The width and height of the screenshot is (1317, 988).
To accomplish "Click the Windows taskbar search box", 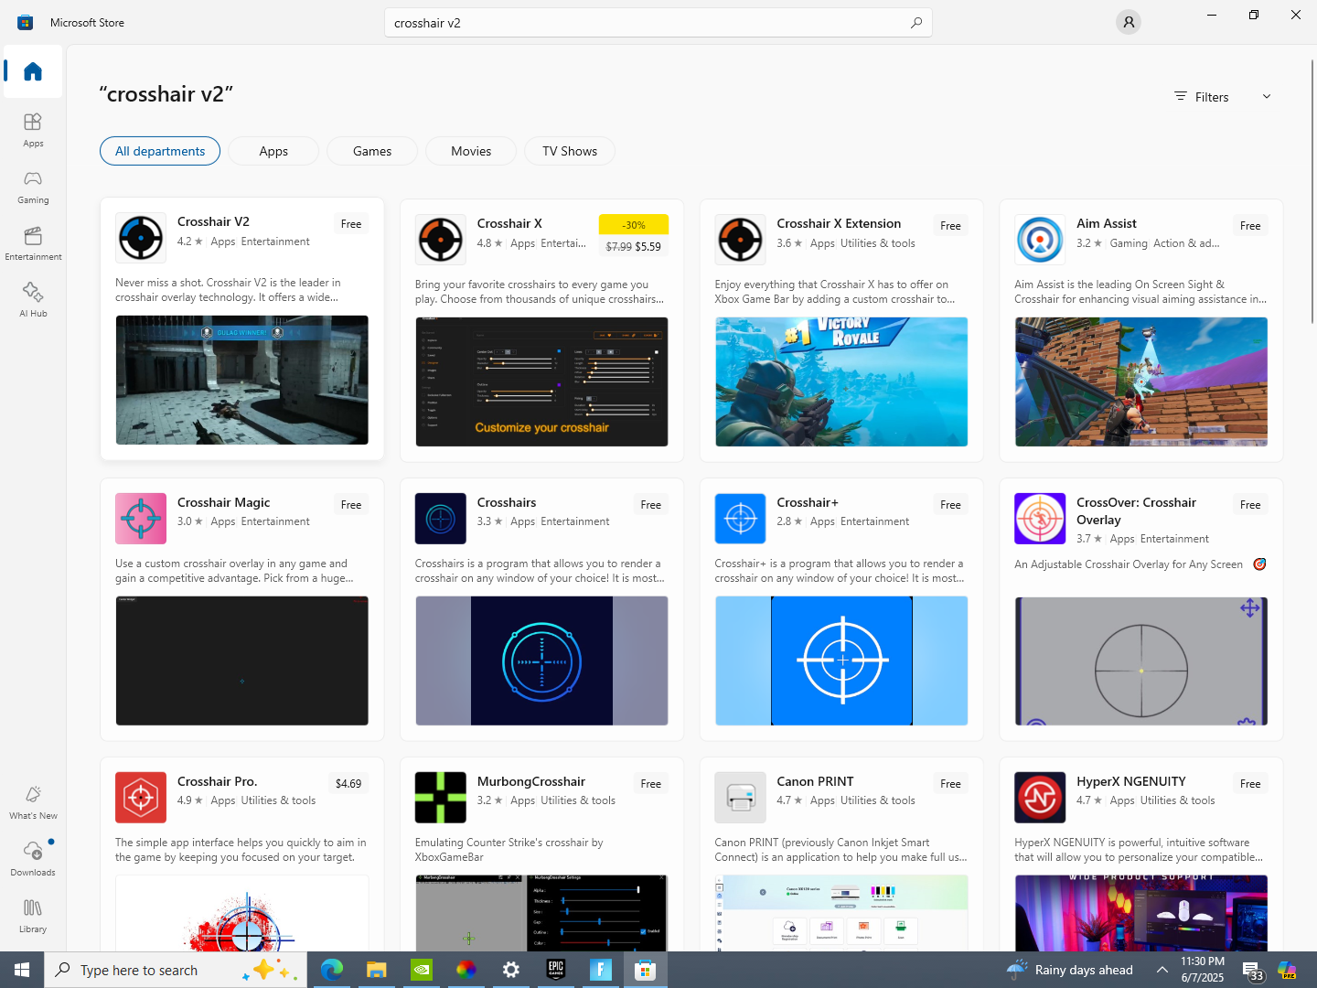I will tap(177, 970).
